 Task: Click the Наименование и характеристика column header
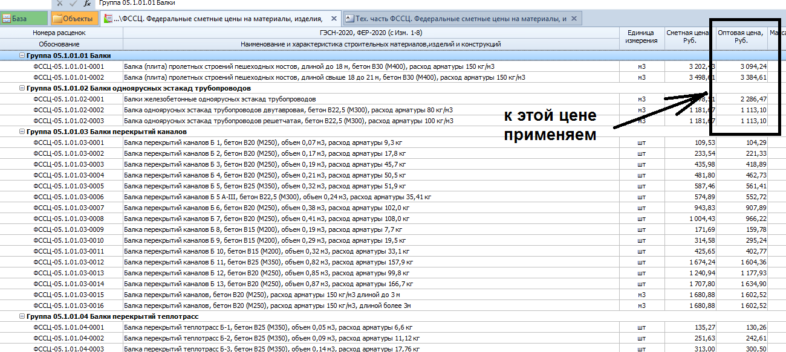tap(371, 44)
